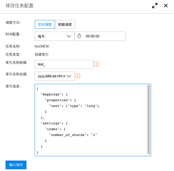Image resolution: width=174 pixels, height=171 pixels.
Task: Click warning icon beside index prefix field
Action: pyautogui.click(x=97, y=64)
